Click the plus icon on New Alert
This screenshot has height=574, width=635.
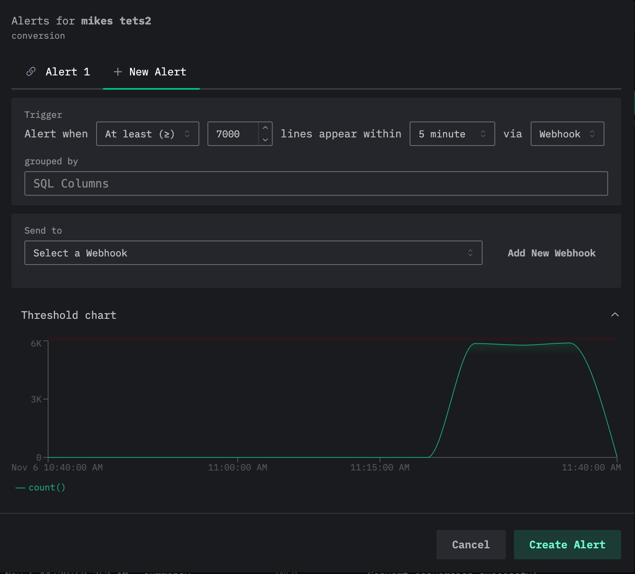pos(118,72)
